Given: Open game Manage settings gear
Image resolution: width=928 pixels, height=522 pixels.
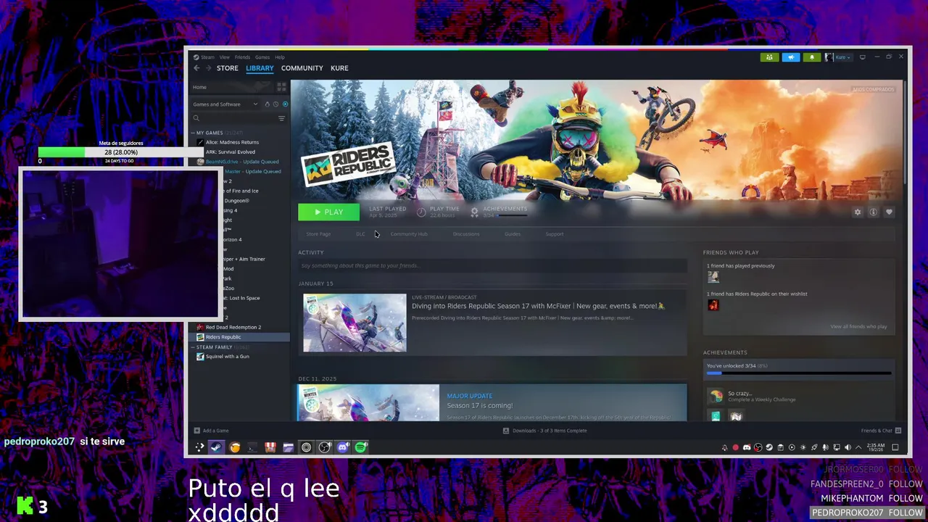Looking at the screenshot, I should [x=858, y=212].
